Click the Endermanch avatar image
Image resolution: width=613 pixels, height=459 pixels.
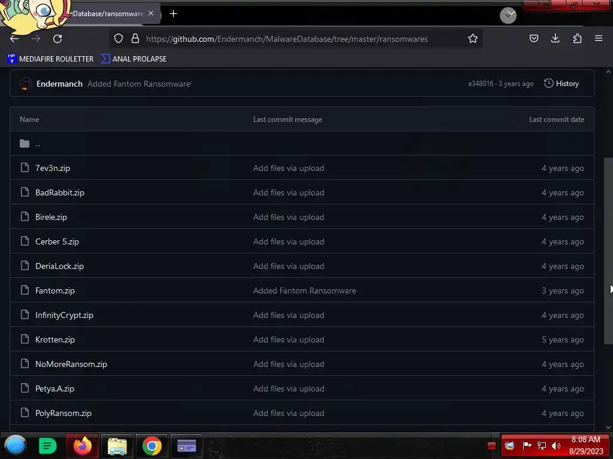[26, 84]
